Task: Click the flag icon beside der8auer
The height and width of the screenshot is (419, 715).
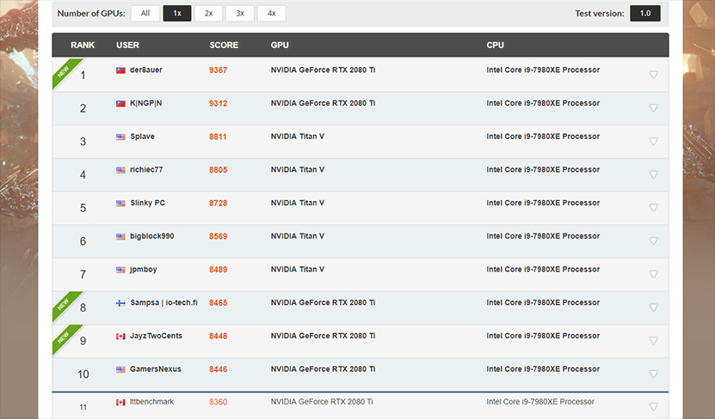Action: tap(120, 70)
